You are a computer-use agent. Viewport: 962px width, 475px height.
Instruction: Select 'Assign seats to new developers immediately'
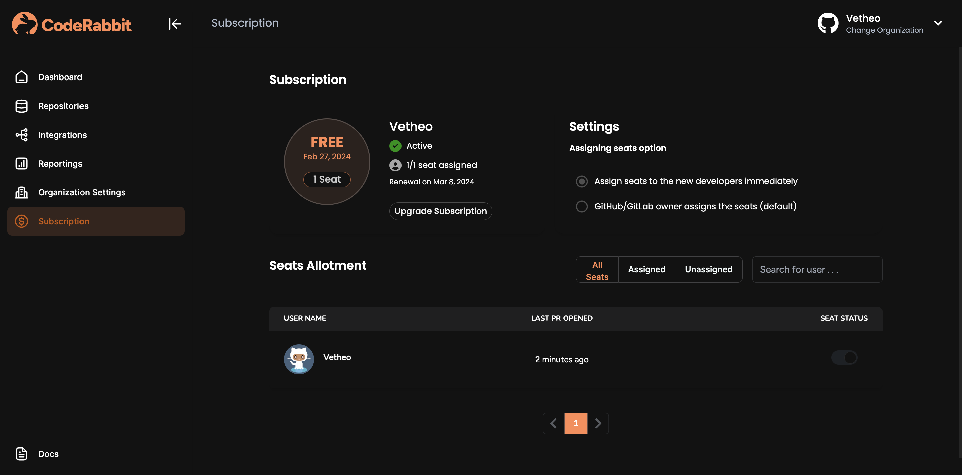[582, 181]
